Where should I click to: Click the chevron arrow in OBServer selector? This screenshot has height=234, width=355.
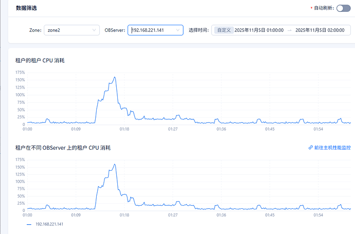(178, 30)
